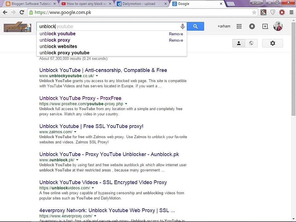Expand dropdown arrow beside proxfree.com URL
The image size is (296, 222).
(x=126, y=104)
